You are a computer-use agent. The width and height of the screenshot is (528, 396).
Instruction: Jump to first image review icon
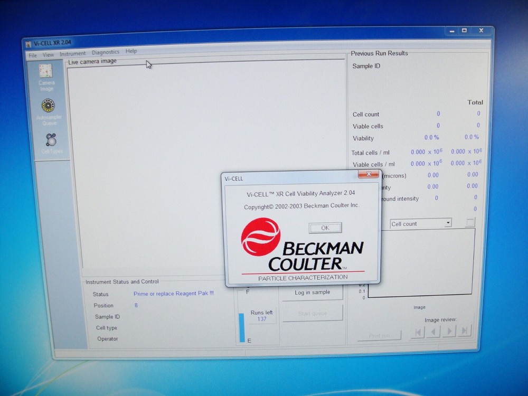(418, 331)
